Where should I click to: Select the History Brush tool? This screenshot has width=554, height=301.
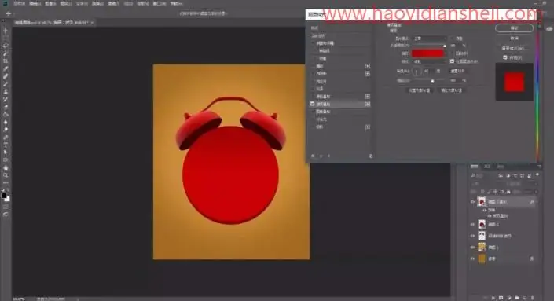pos(6,99)
